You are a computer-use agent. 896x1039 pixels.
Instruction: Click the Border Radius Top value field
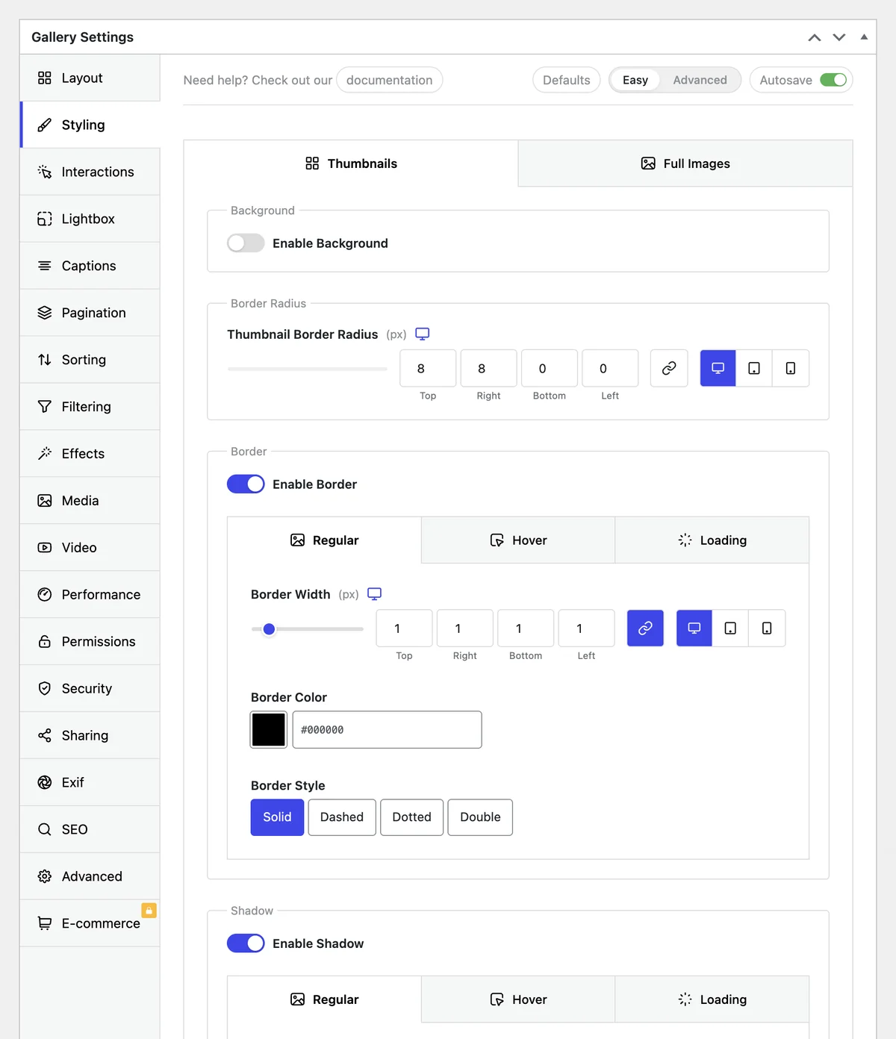pos(428,368)
